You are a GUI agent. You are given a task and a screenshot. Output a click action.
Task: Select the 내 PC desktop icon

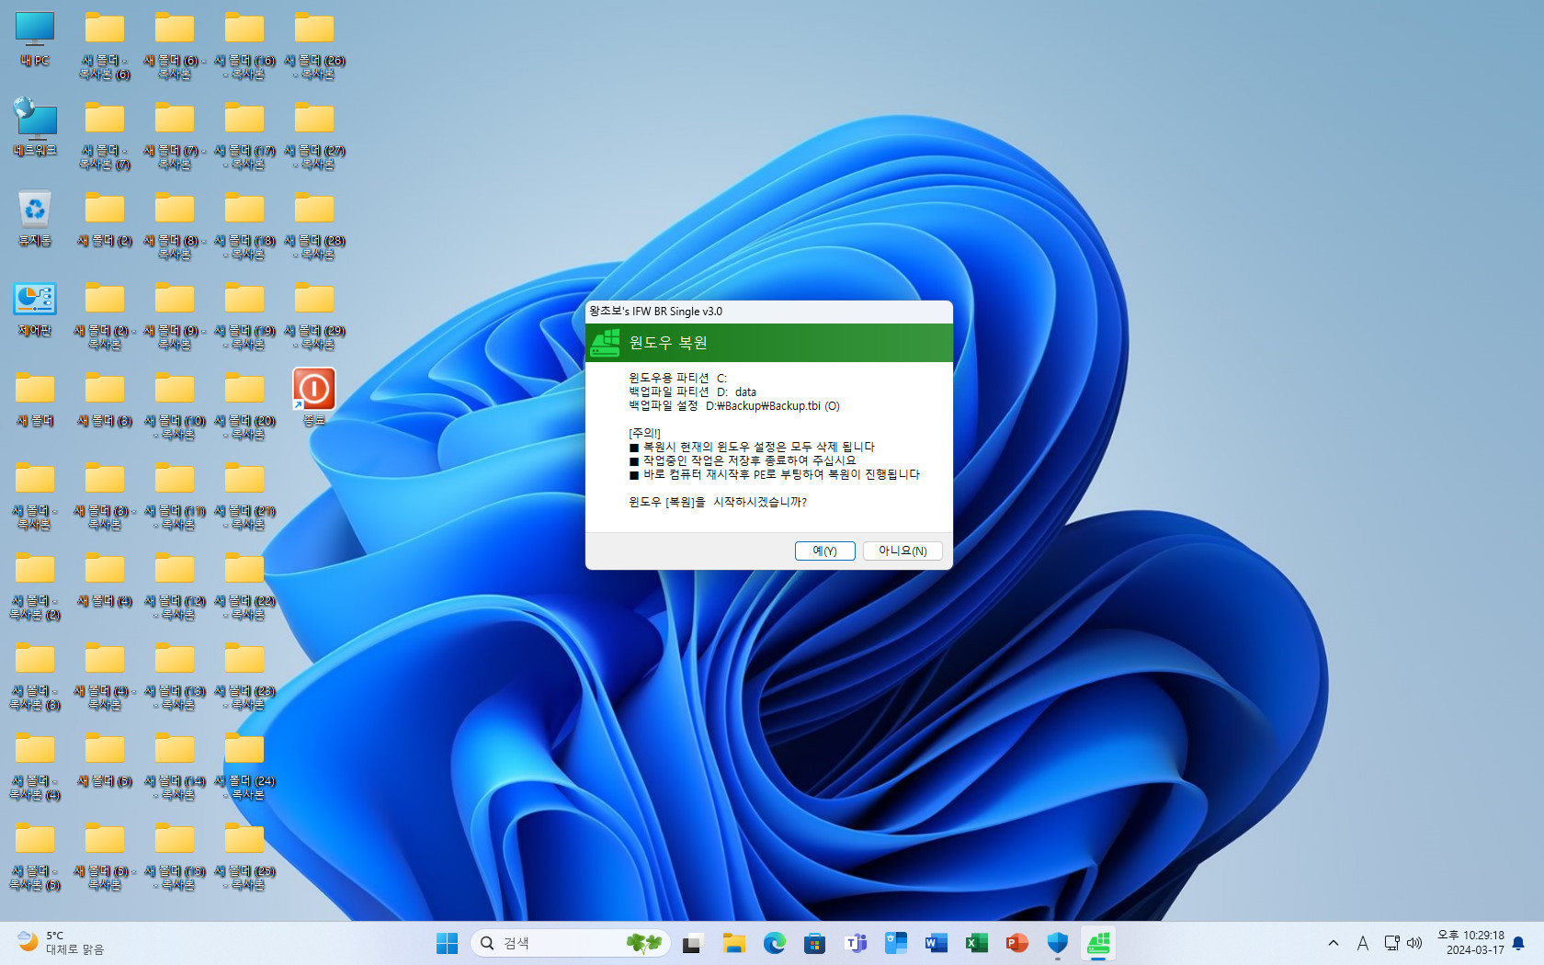click(35, 40)
